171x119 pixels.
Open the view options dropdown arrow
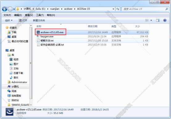pyautogui.click(x=151, y=20)
